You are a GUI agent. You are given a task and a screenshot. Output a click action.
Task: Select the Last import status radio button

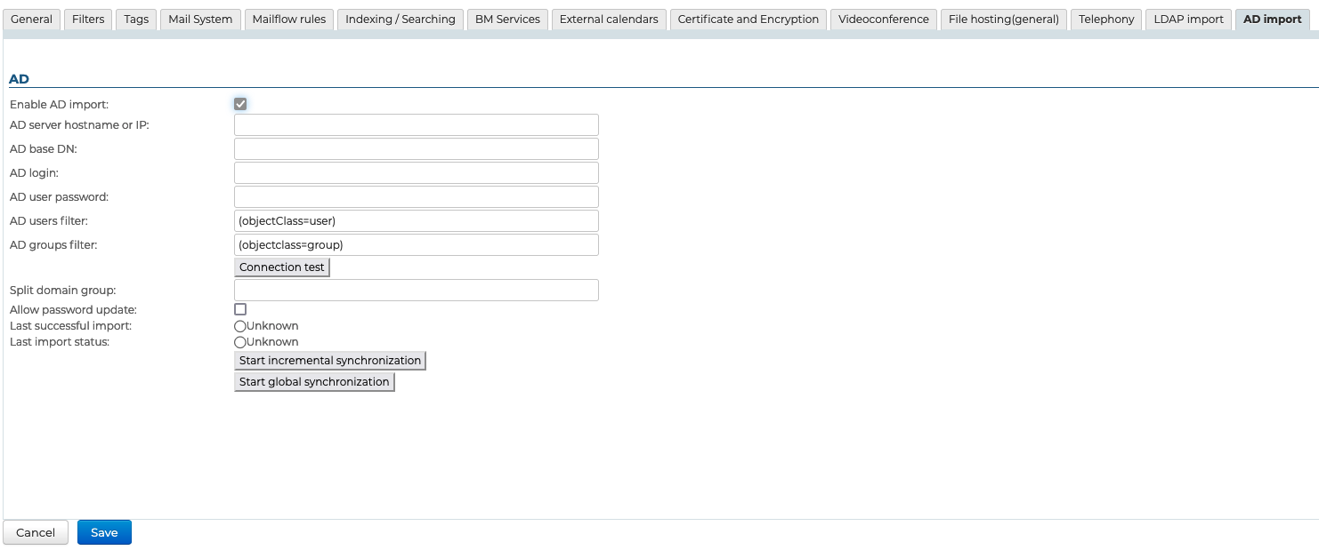[x=240, y=342]
